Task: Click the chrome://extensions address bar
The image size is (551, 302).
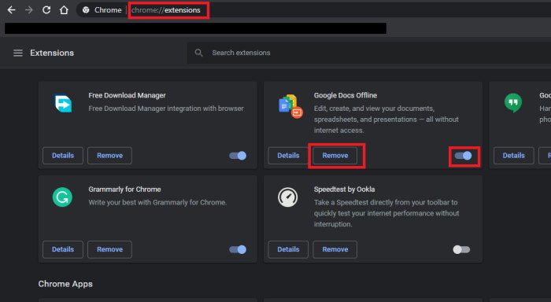Action: click(166, 10)
